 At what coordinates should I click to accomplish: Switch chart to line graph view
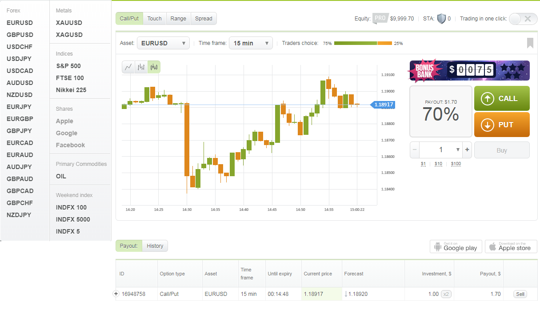point(128,67)
